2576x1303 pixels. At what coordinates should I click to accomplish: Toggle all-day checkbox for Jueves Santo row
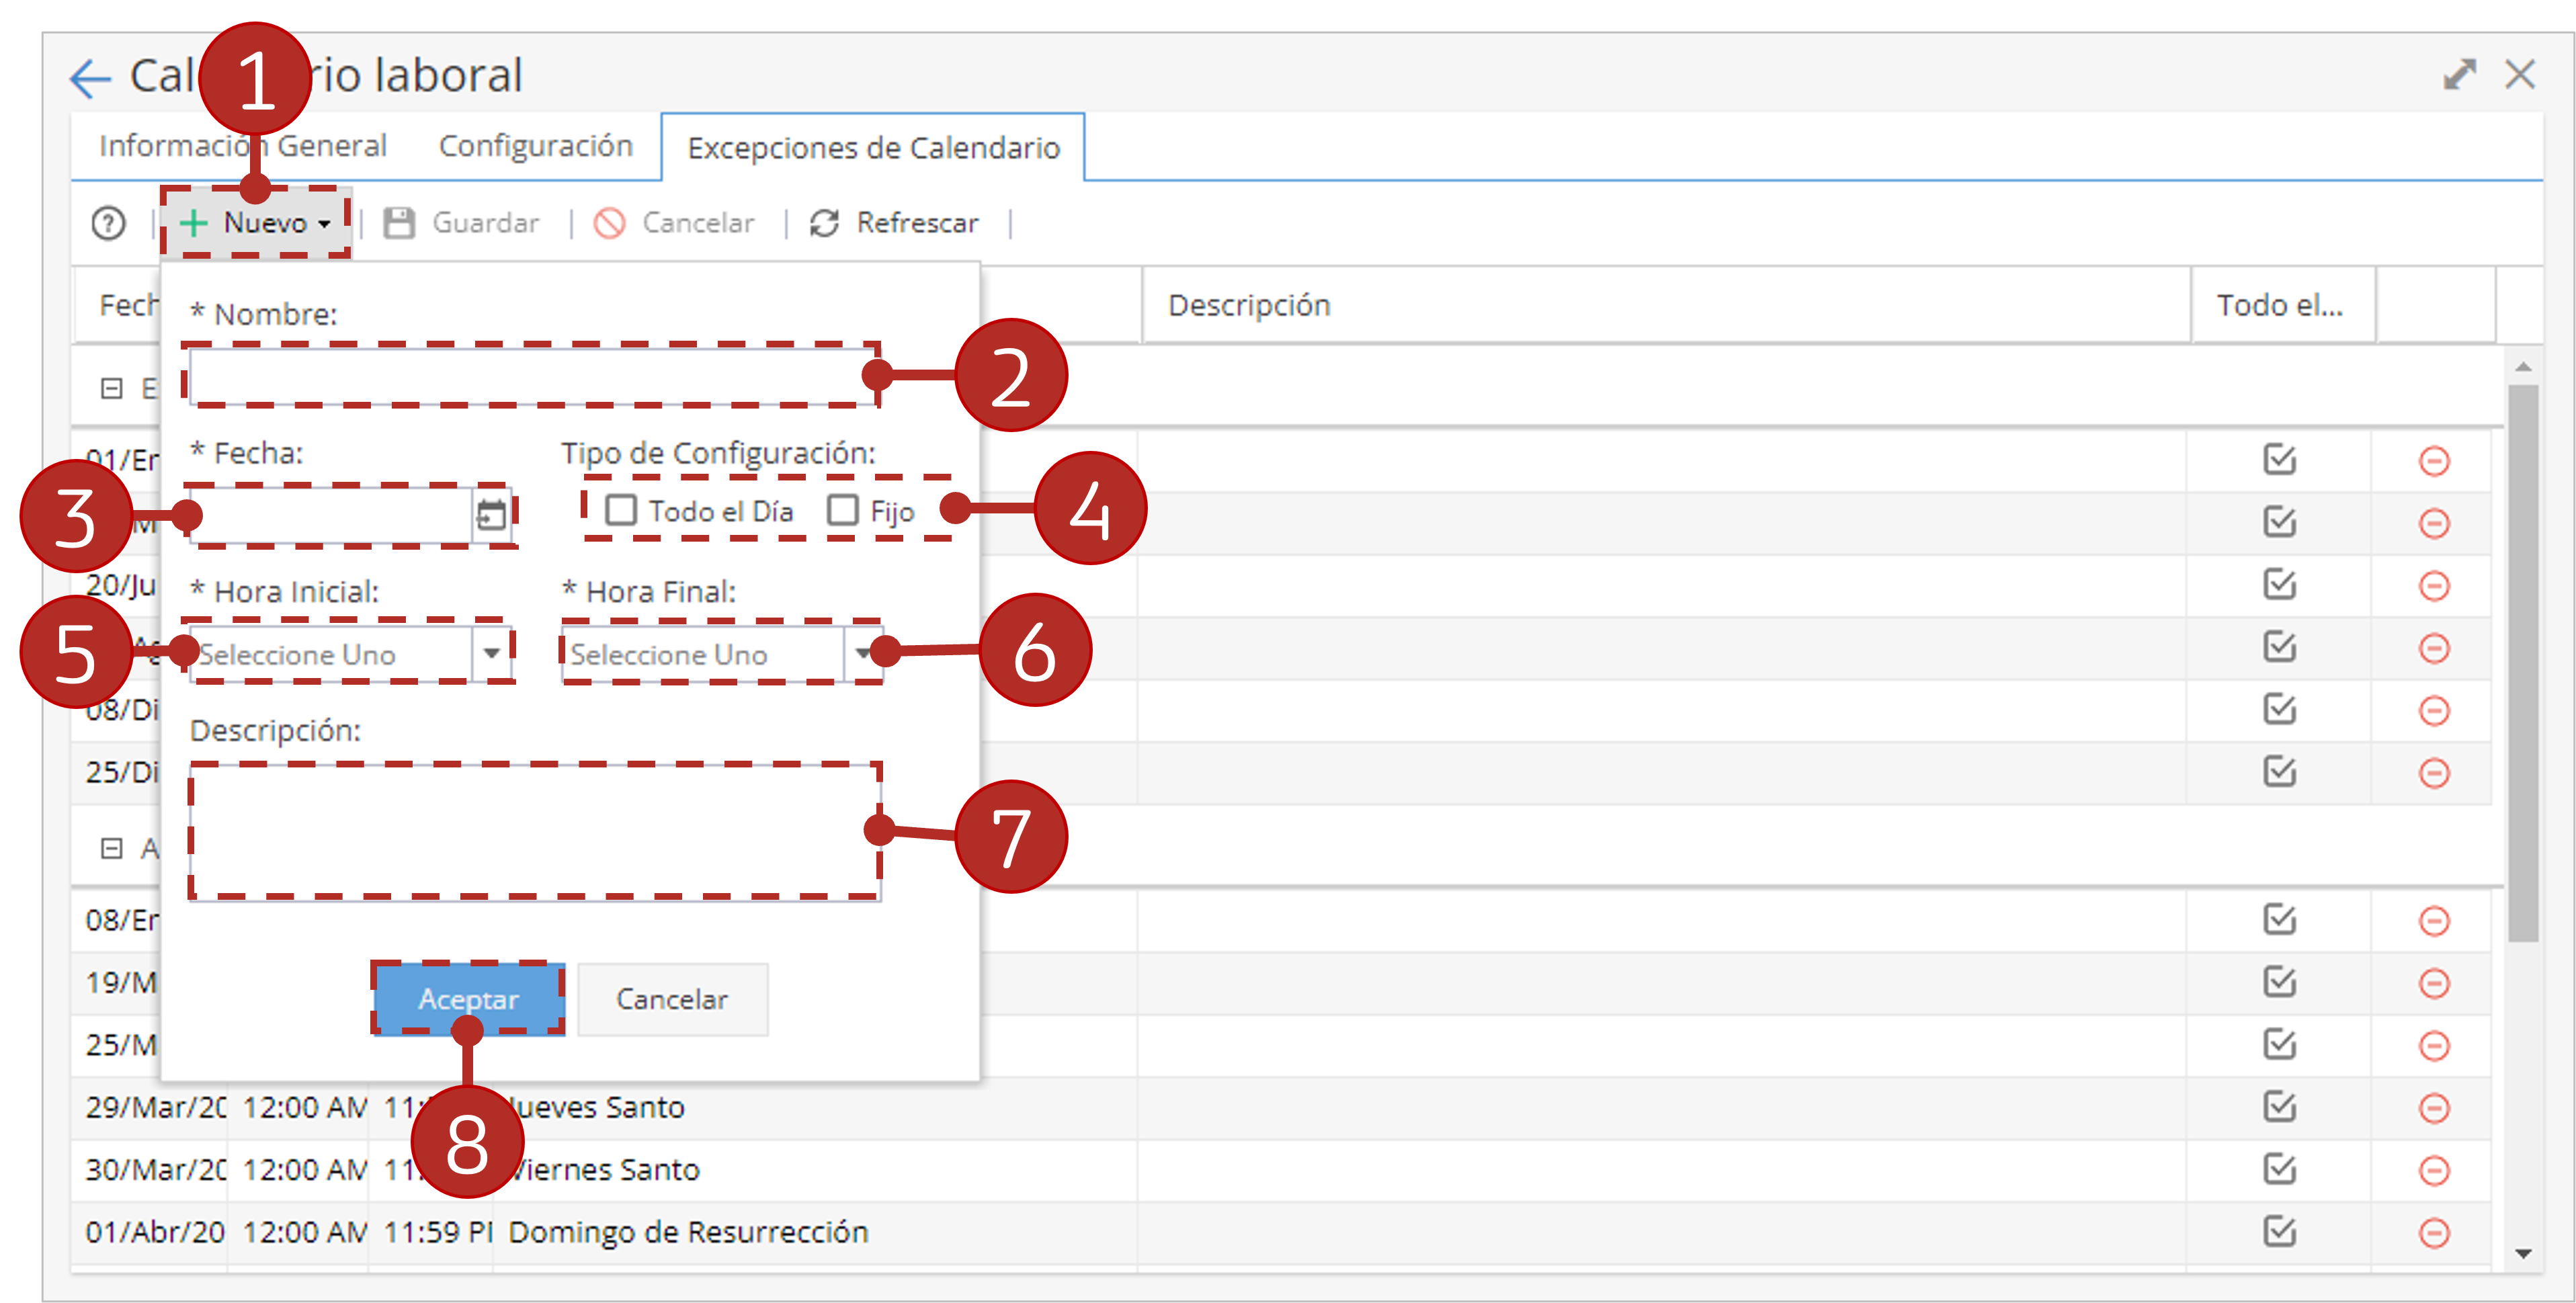[x=2279, y=1106]
